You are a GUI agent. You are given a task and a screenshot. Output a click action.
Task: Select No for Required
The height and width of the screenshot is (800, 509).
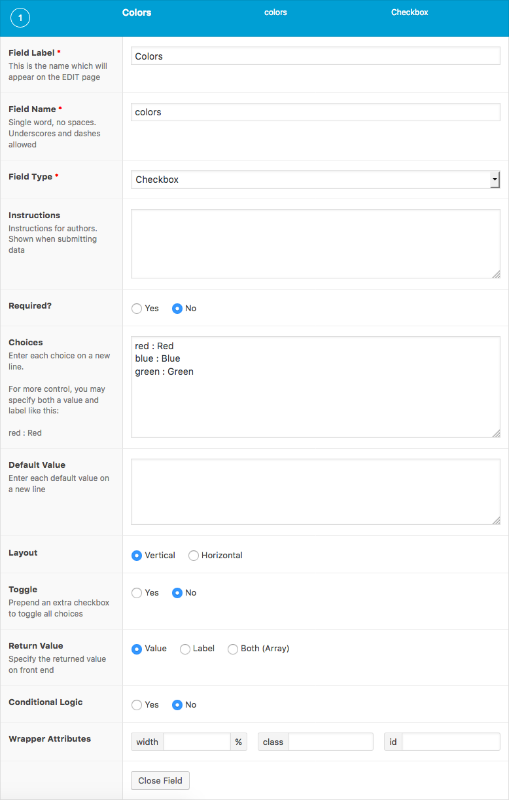coord(177,309)
